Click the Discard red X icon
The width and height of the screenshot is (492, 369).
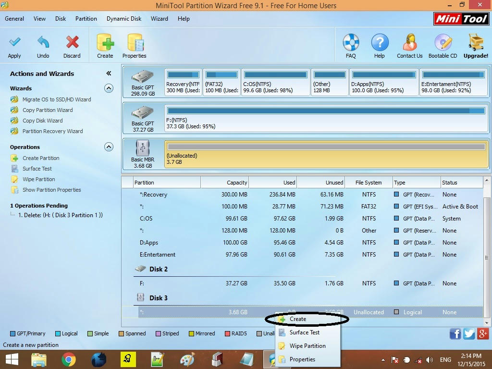pyautogui.click(x=72, y=42)
